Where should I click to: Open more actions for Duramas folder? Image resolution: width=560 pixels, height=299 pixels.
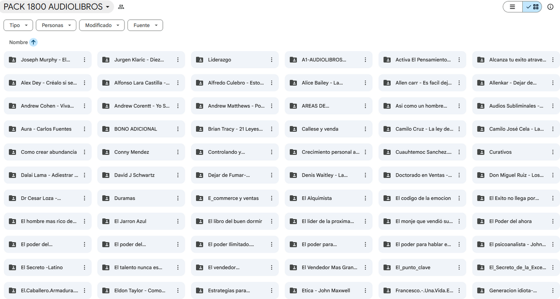[x=178, y=198]
